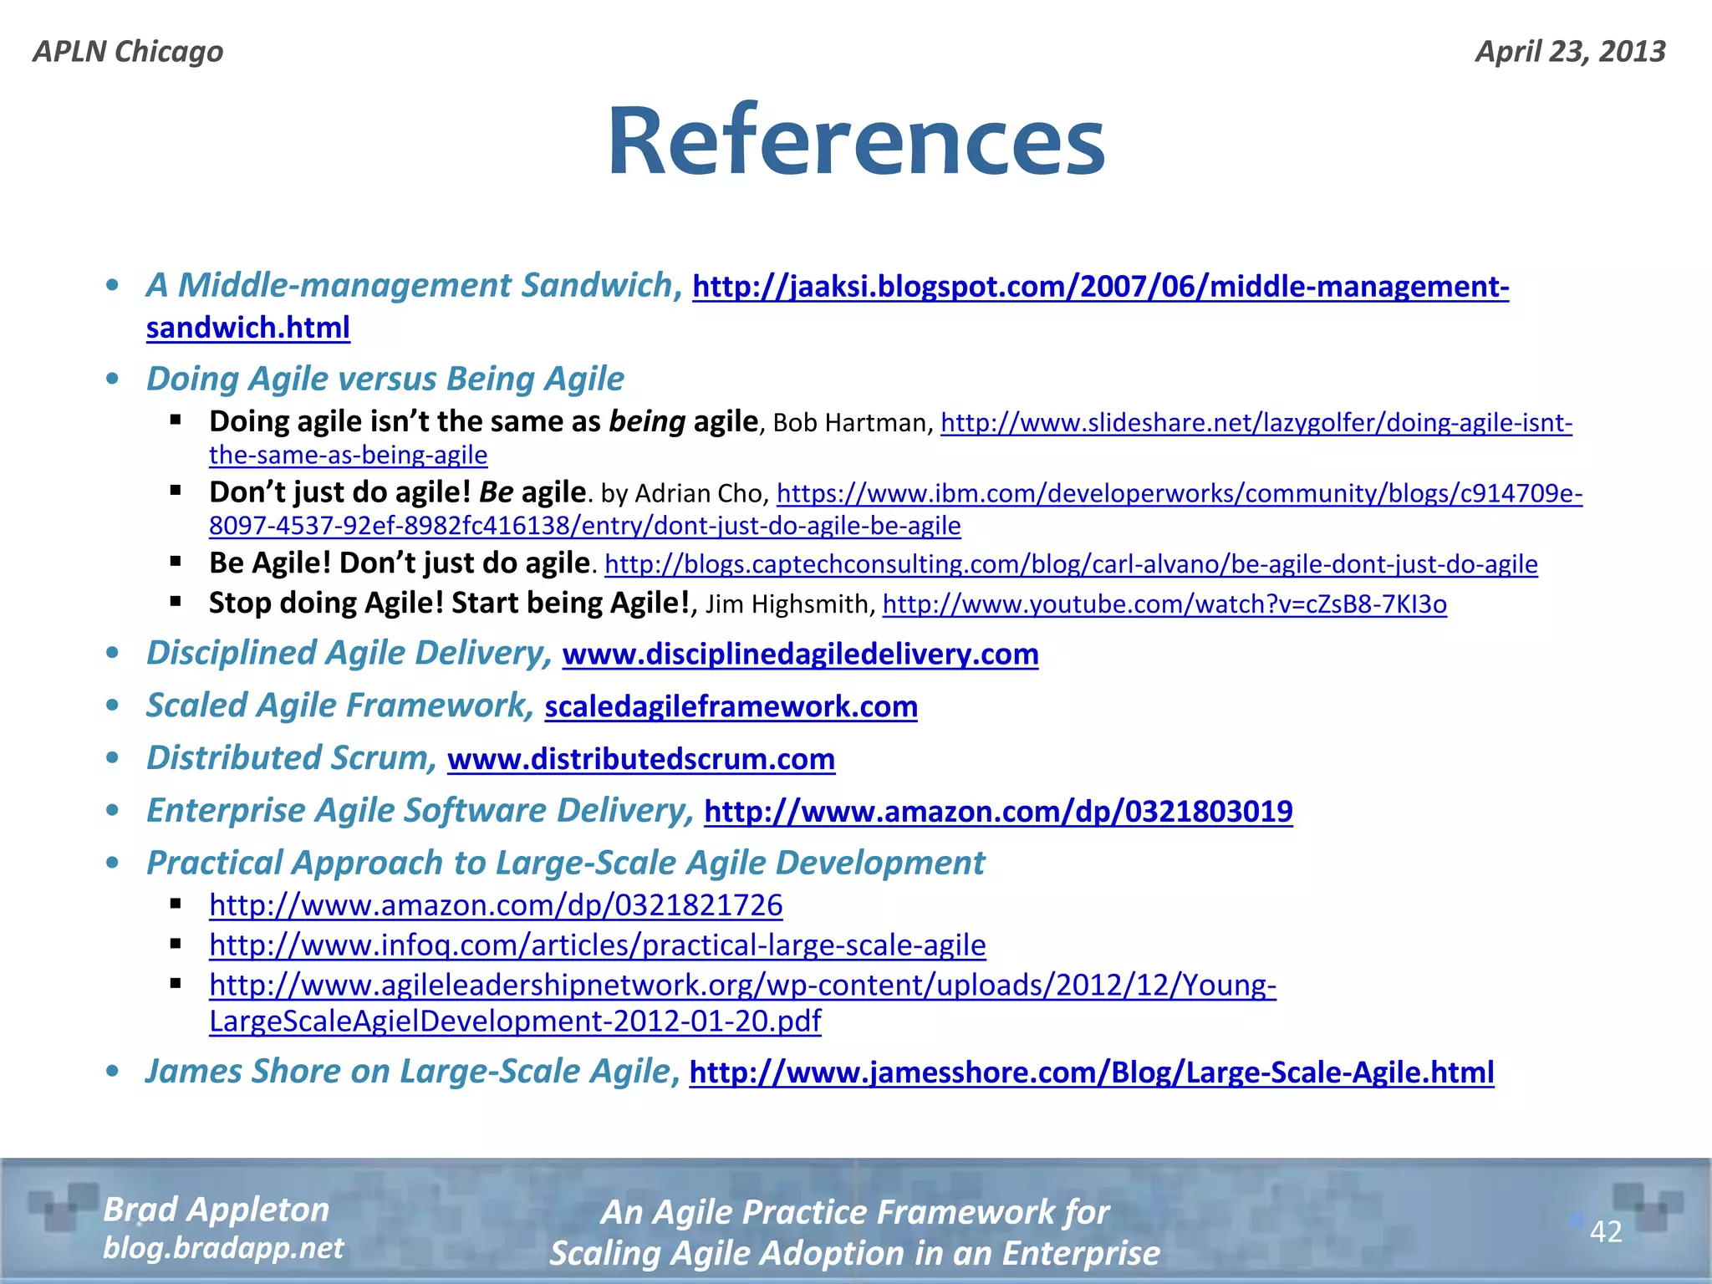
Task: Open the amazon.com/dp/0321803019 book link
Action: click(x=998, y=812)
